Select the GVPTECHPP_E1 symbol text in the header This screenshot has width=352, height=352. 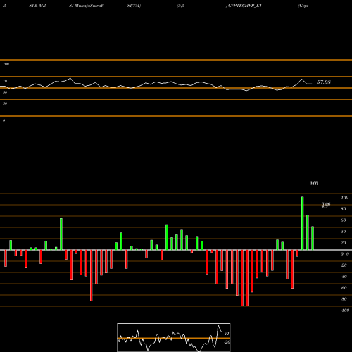245,6
